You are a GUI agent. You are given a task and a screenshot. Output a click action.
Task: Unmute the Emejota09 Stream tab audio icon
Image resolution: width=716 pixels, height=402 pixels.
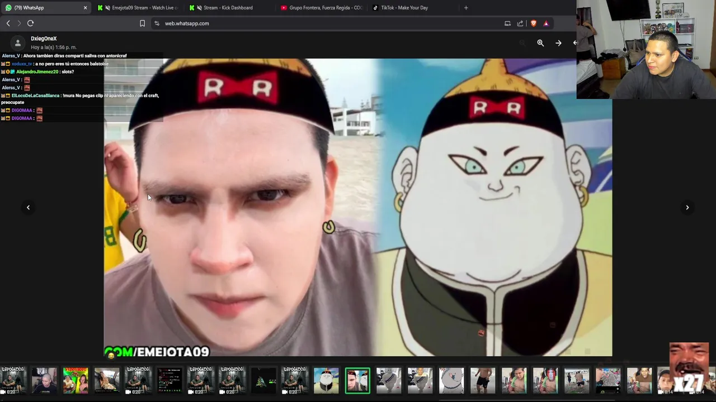(107, 8)
